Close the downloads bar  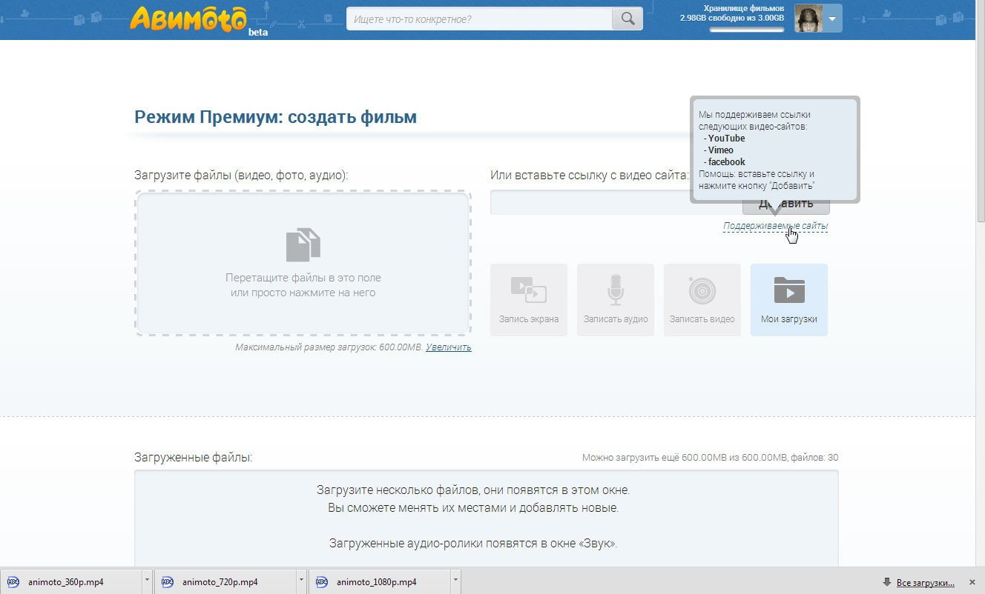(x=972, y=582)
